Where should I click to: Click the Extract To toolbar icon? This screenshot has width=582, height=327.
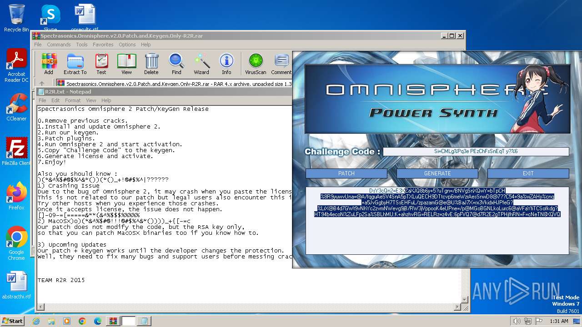tap(75, 64)
